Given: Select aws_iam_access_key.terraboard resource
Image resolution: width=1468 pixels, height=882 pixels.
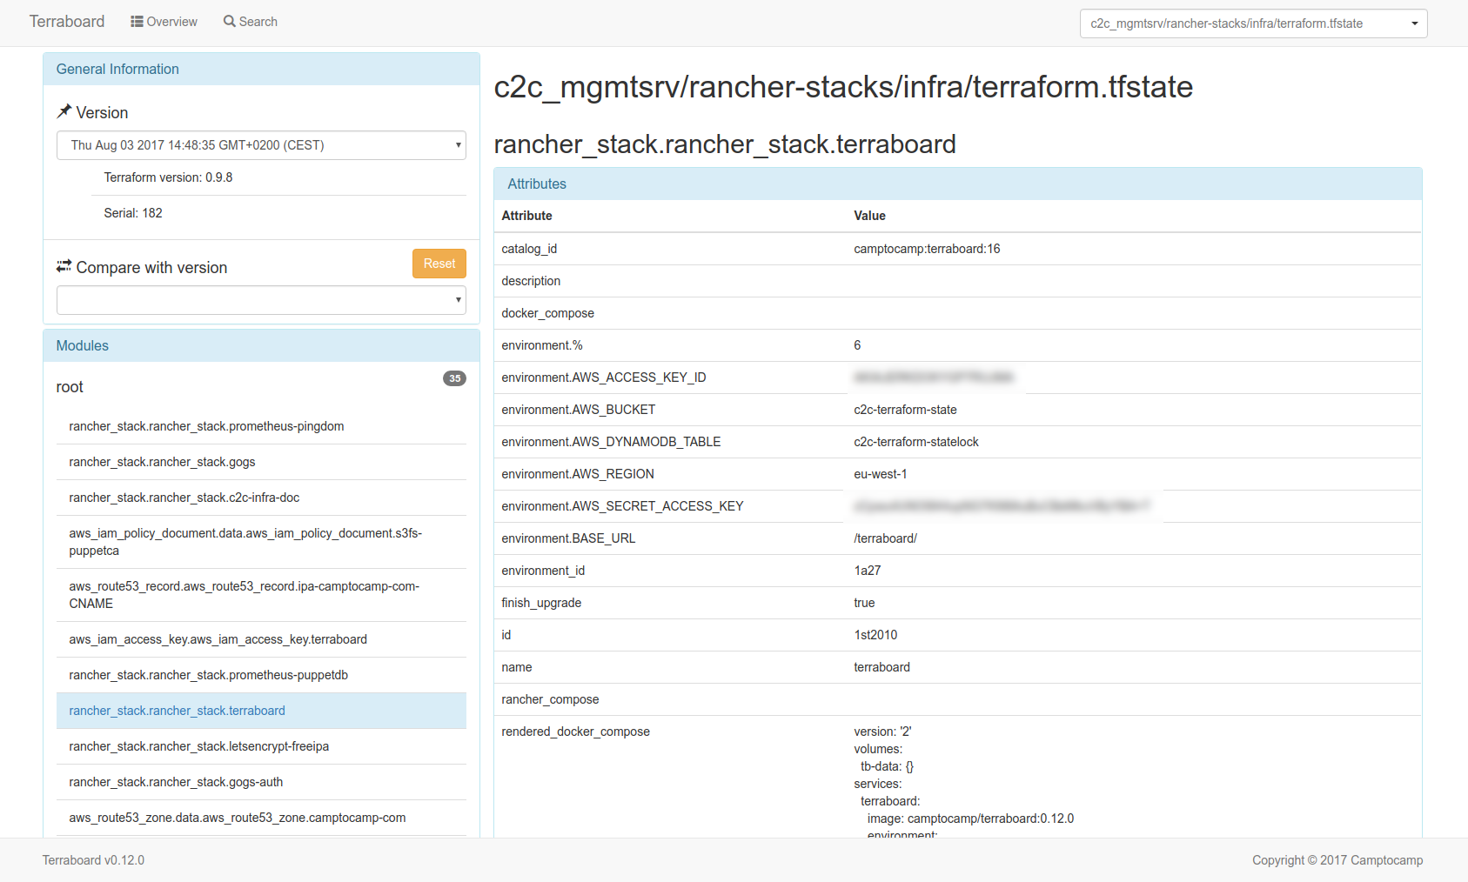Looking at the screenshot, I should 261,639.
